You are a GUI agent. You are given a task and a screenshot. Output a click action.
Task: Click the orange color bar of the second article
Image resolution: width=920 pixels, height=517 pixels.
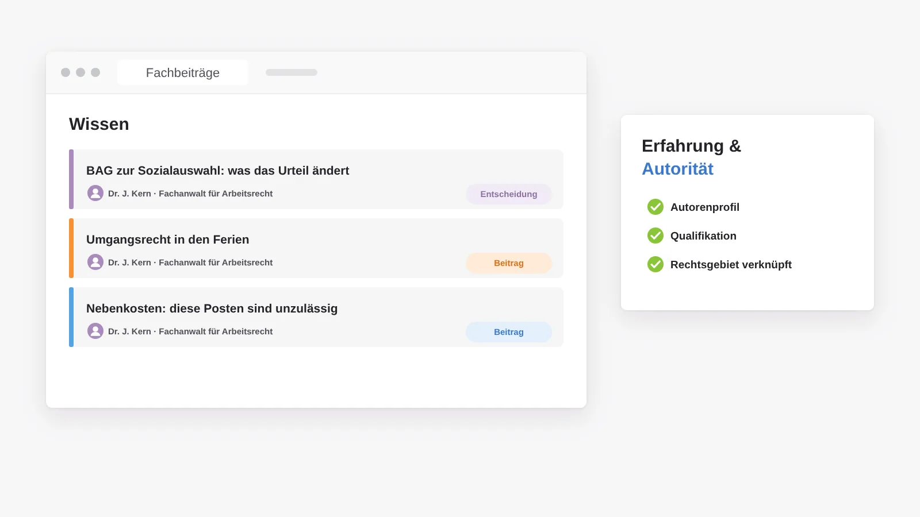[x=71, y=248]
